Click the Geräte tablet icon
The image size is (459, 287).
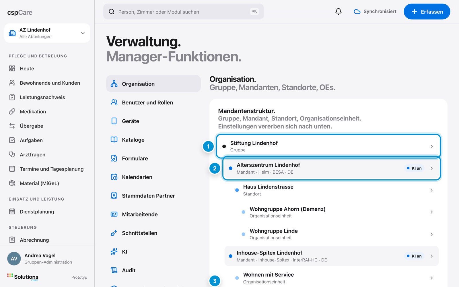[x=114, y=121]
